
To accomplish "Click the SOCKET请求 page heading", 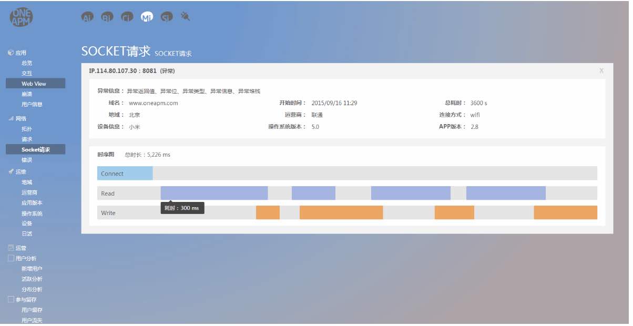I will (116, 51).
